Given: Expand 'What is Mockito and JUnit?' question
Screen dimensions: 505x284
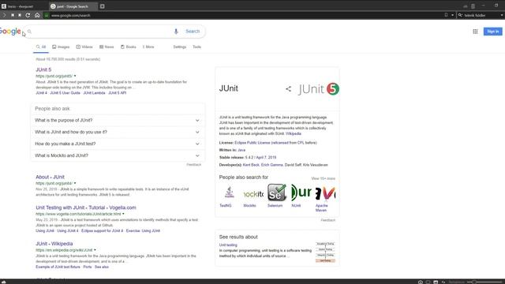Looking at the screenshot, I should (118, 155).
